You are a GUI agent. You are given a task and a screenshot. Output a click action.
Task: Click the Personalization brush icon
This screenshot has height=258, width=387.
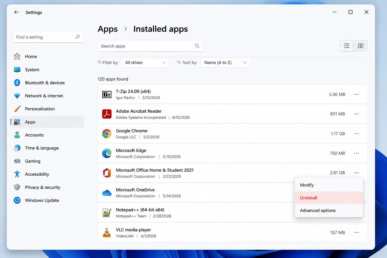pyautogui.click(x=17, y=109)
